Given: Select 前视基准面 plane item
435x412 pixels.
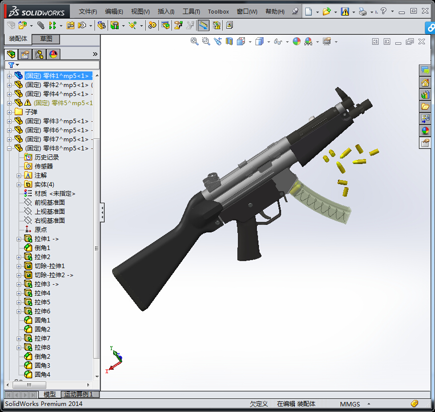Looking at the screenshot, I should click(x=50, y=203).
